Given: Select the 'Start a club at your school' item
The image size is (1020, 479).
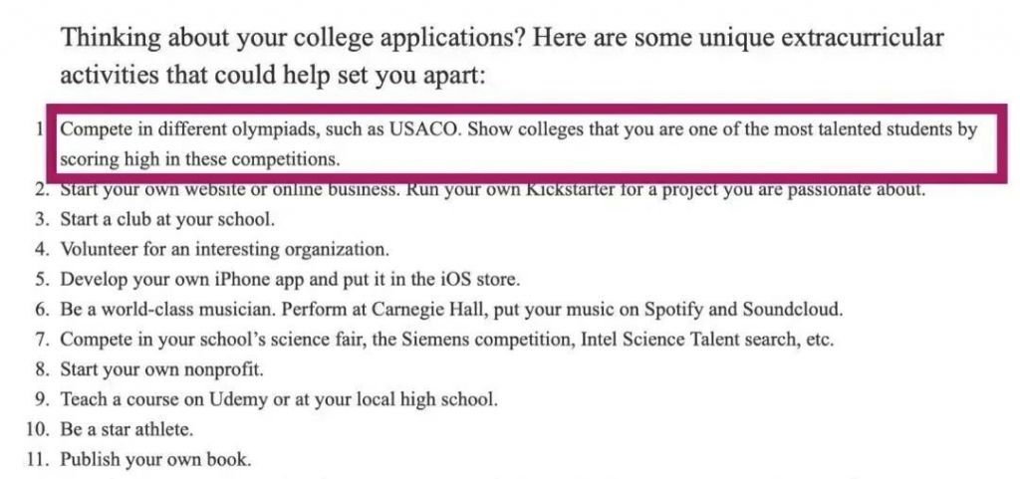Looking at the screenshot, I should pos(167,219).
